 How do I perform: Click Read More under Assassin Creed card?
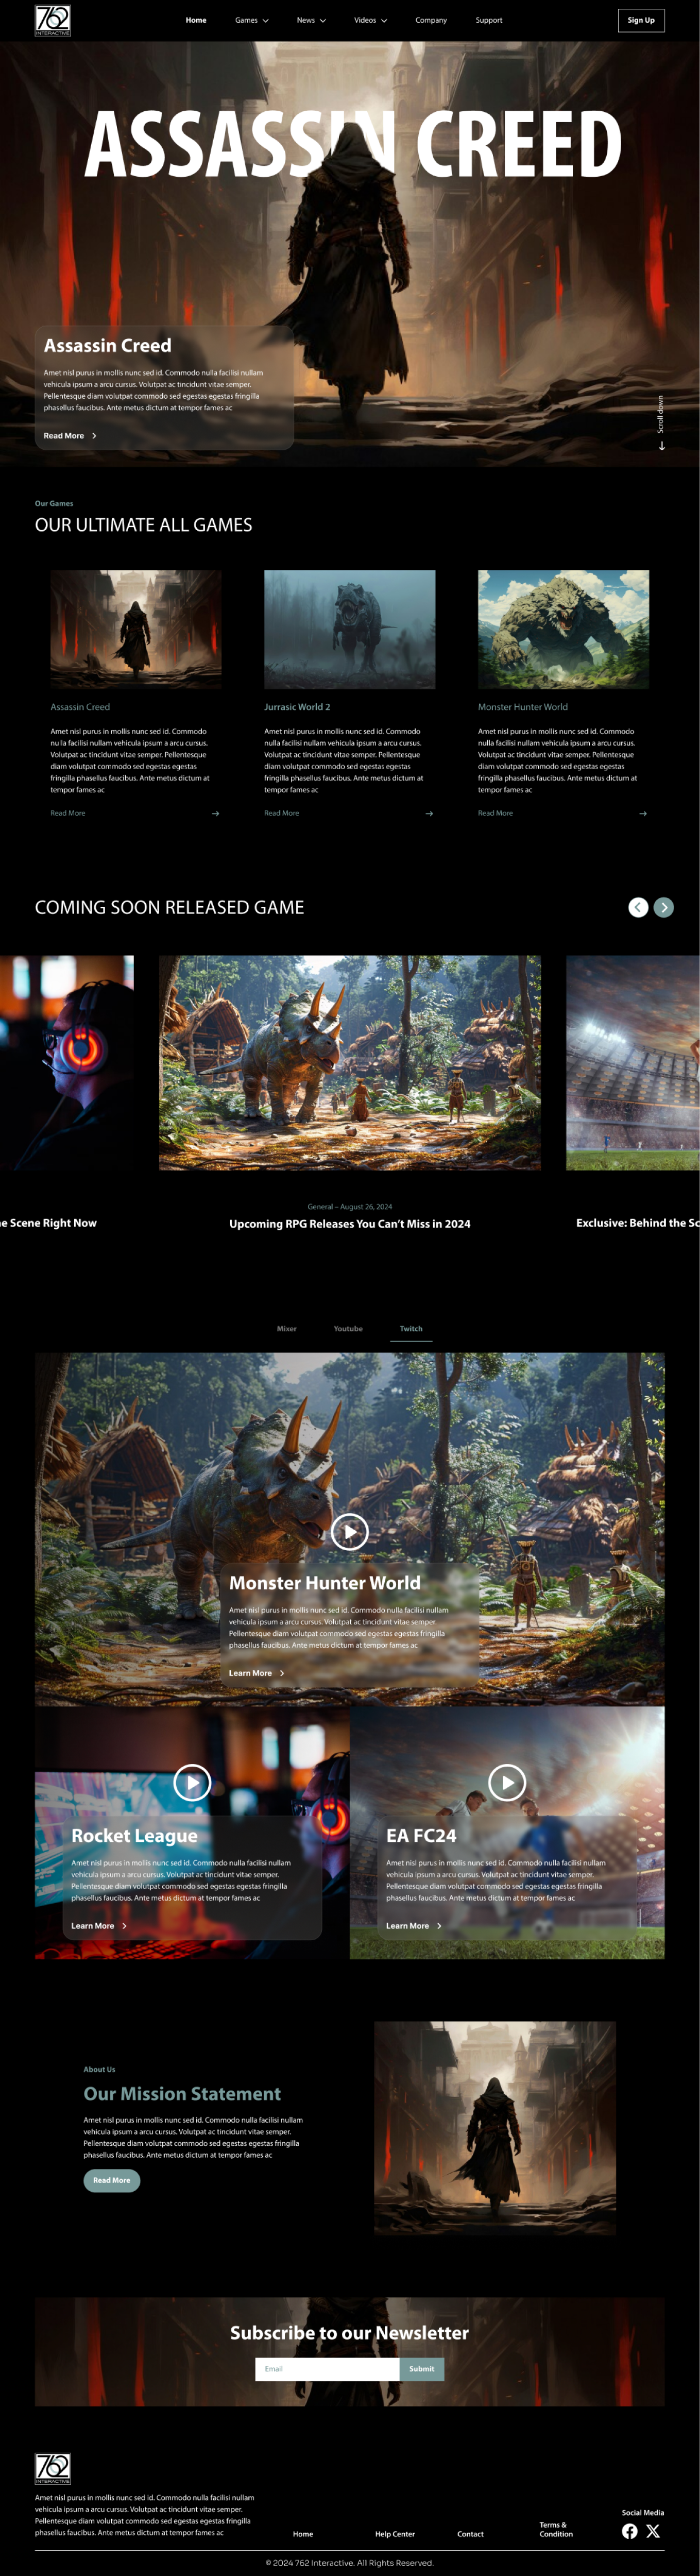point(68,813)
